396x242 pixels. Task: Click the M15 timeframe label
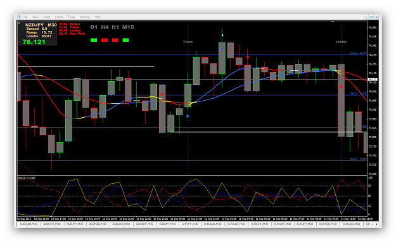[x=128, y=27]
